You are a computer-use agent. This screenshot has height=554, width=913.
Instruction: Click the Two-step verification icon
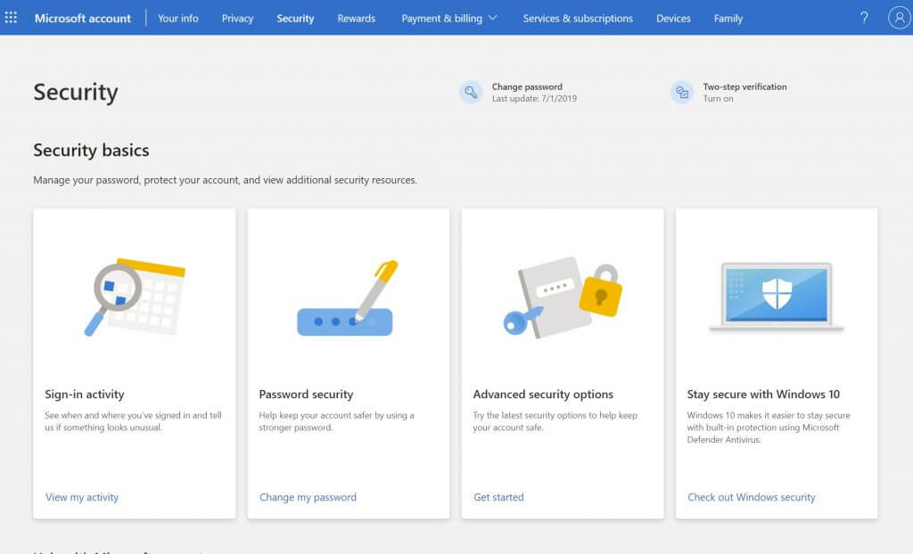682,92
